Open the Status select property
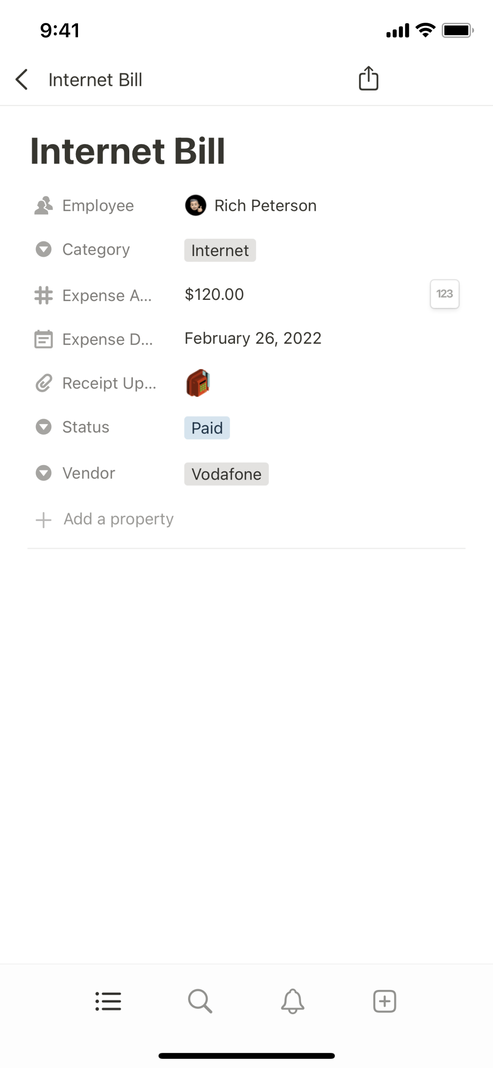Image resolution: width=493 pixels, height=1068 pixels. pyautogui.click(x=85, y=427)
